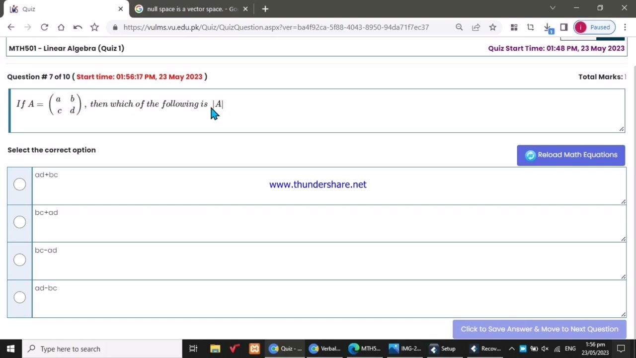Open the clock and date flyout
The height and width of the screenshot is (358, 636).
pos(595,349)
